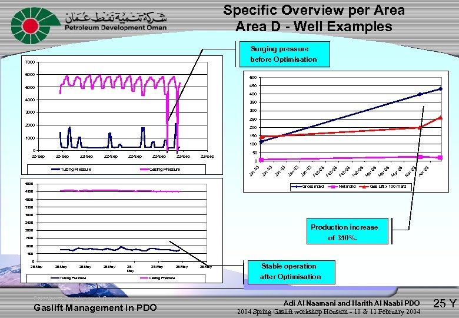Image resolution: width=459 pixels, height=318 pixels.
Task: Select the stable pressure chart with 28-May dates
Action: click(x=122, y=230)
